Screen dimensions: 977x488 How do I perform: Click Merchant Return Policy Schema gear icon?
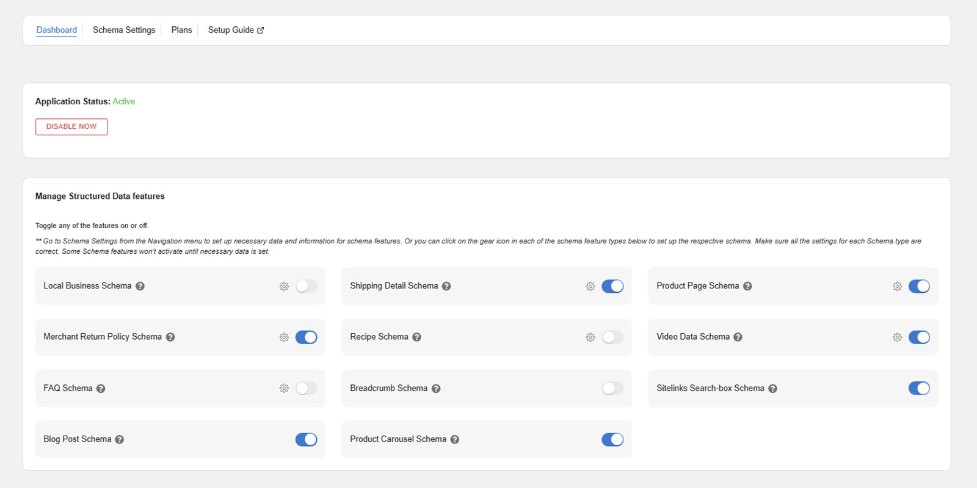(x=284, y=337)
